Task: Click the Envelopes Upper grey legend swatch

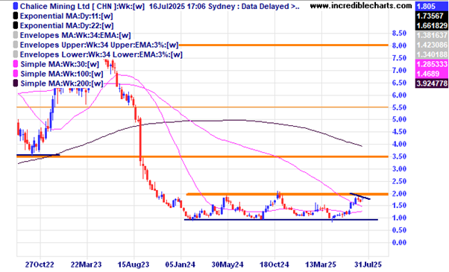Action: click(x=16, y=45)
